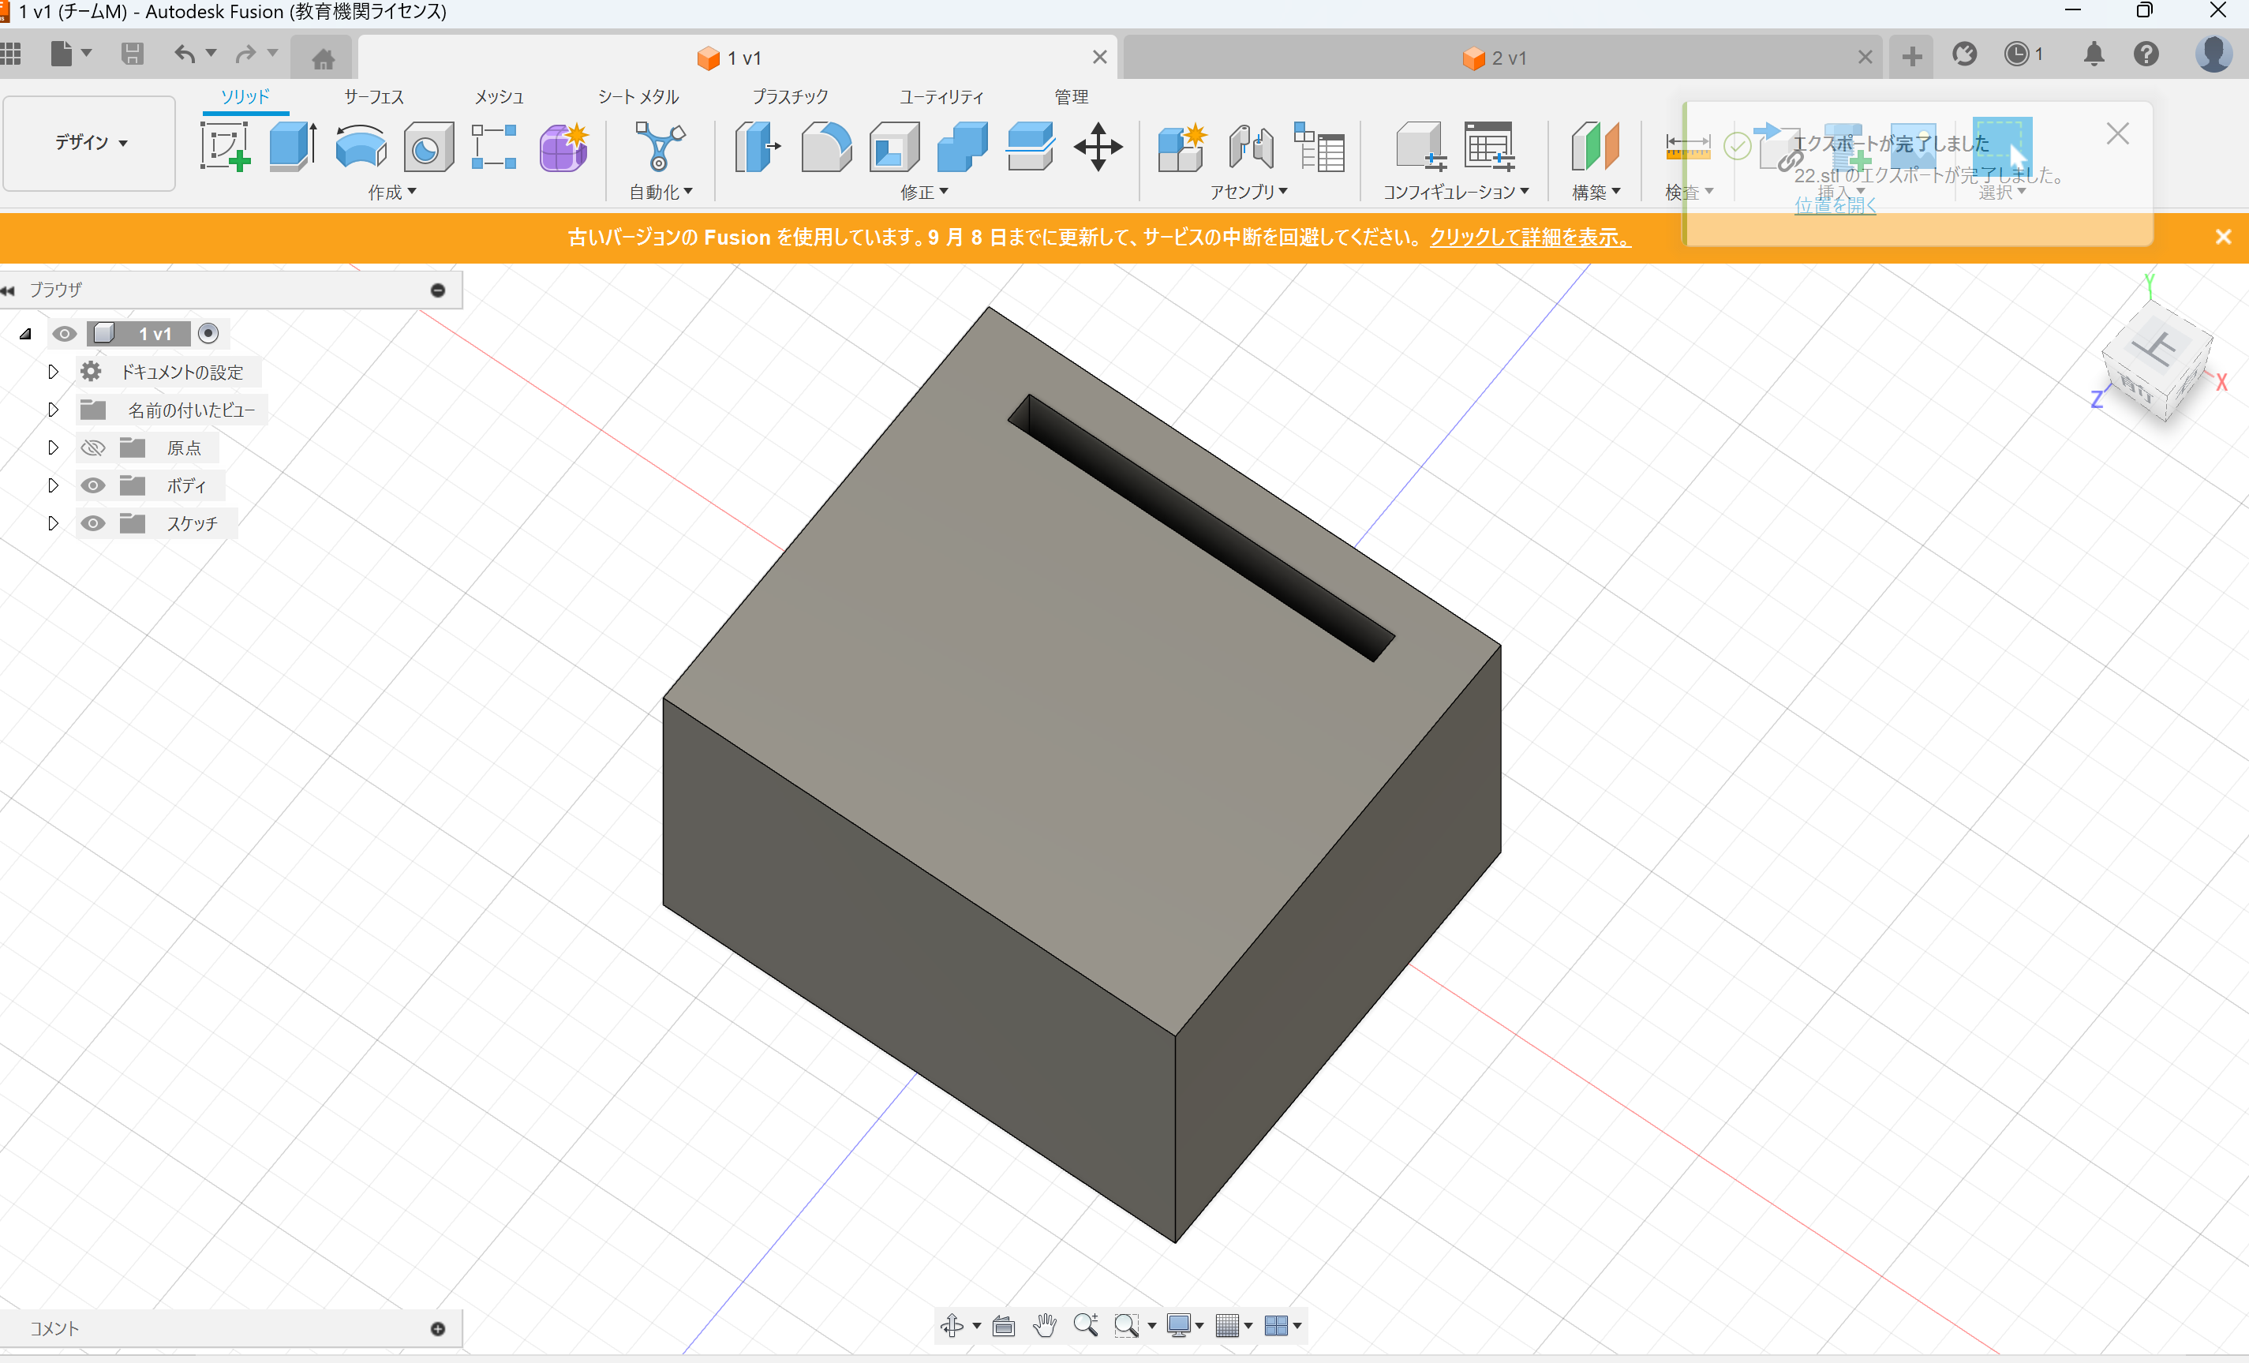2249x1363 pixels.
Task: Expand the スケッチ node
Action: pos(53,523)
